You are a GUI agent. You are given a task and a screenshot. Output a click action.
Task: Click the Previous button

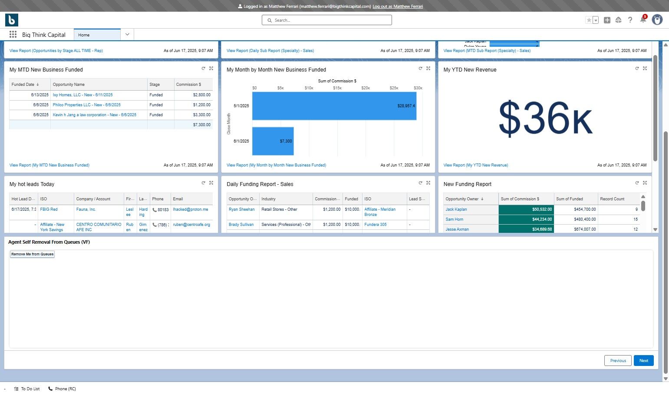pos(618,360)
